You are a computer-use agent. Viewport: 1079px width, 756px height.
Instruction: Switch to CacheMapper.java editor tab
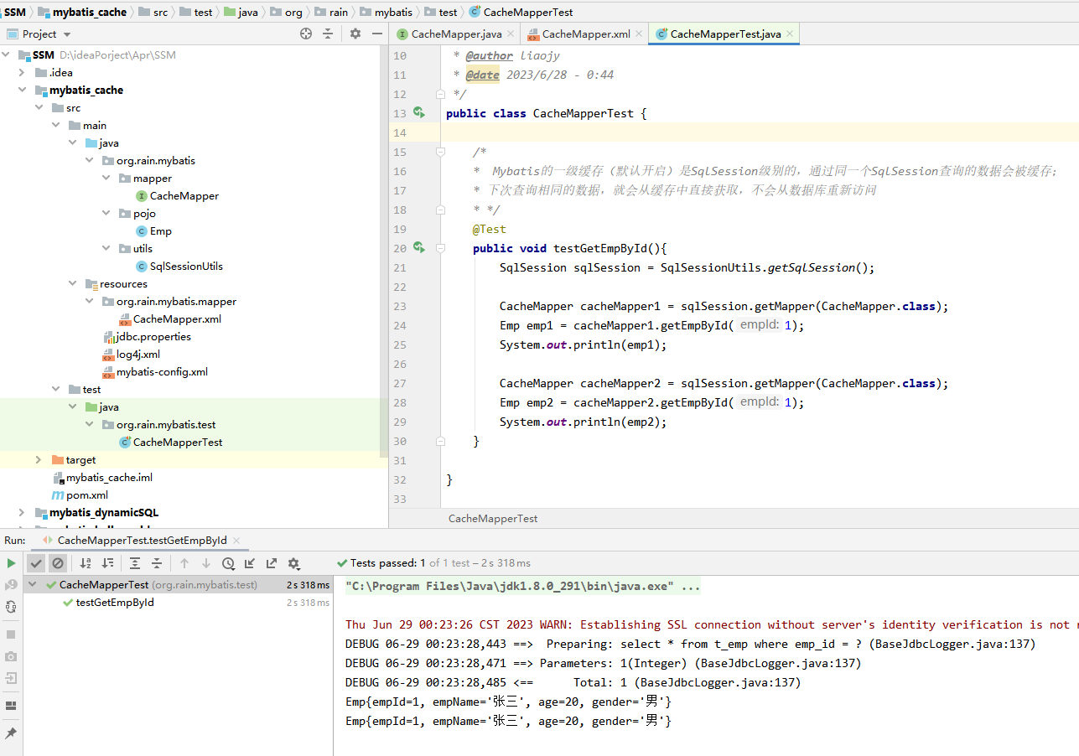[x=455, y=34]
